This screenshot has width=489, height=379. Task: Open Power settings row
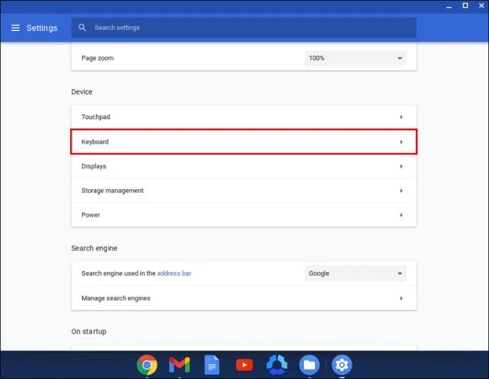pyautogui.click(x=244, y=215)
